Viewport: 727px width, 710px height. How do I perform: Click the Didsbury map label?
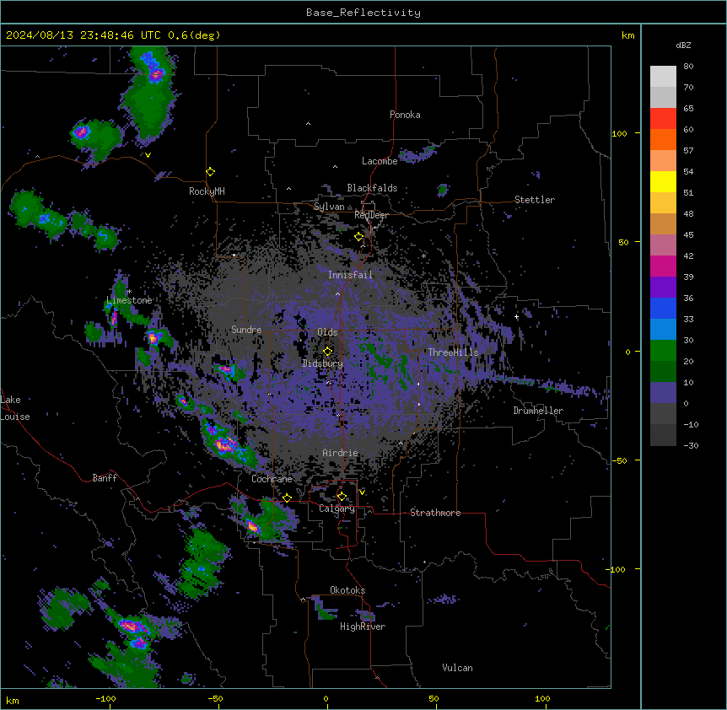pos(323,363)
